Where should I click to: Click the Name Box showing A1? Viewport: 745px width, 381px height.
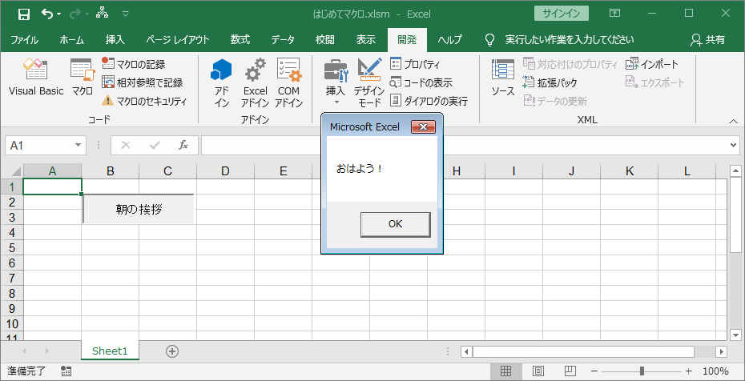click(x=40, y=146)
